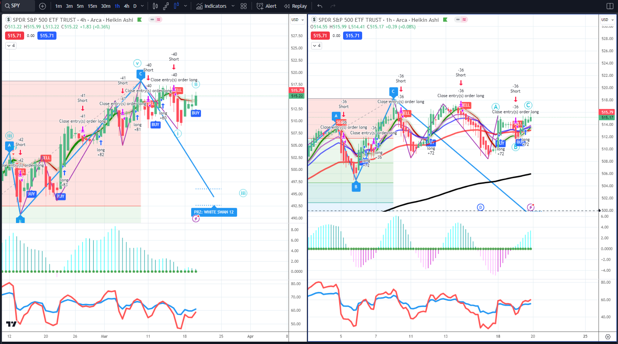
Task: Open the left chart's USD currency dropdown
Action: [298, 19]
